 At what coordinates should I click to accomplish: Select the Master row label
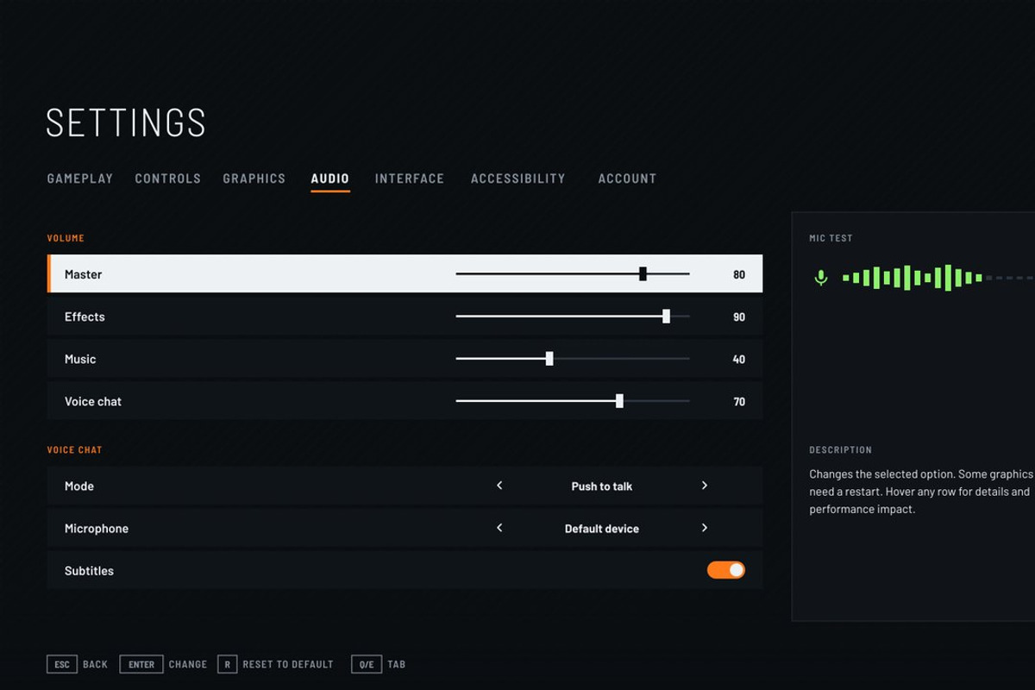pyautogui.click(x=84, y=274)
